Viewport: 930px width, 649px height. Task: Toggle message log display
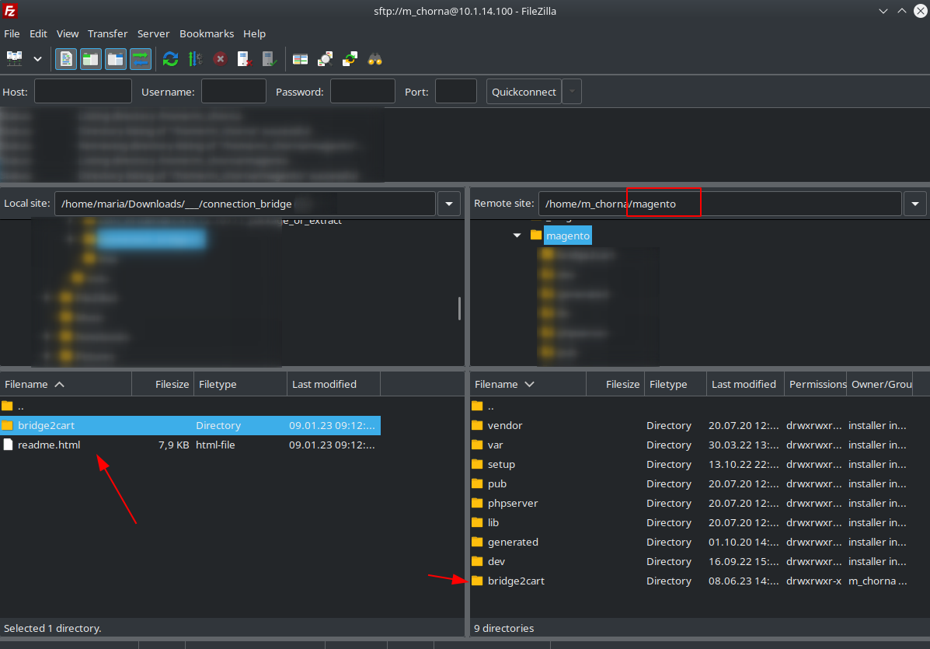pos(66,59)
